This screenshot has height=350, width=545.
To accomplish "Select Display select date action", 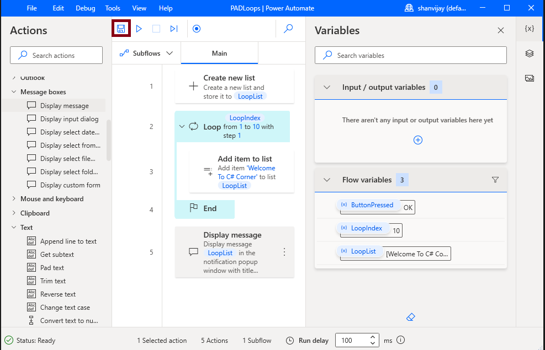I will click(63, 132).
